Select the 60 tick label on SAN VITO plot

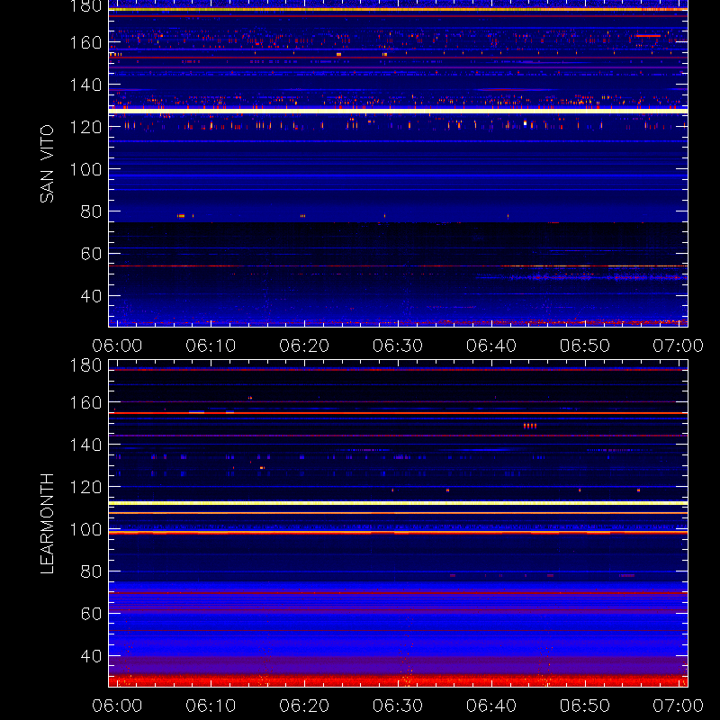point(91,254)
